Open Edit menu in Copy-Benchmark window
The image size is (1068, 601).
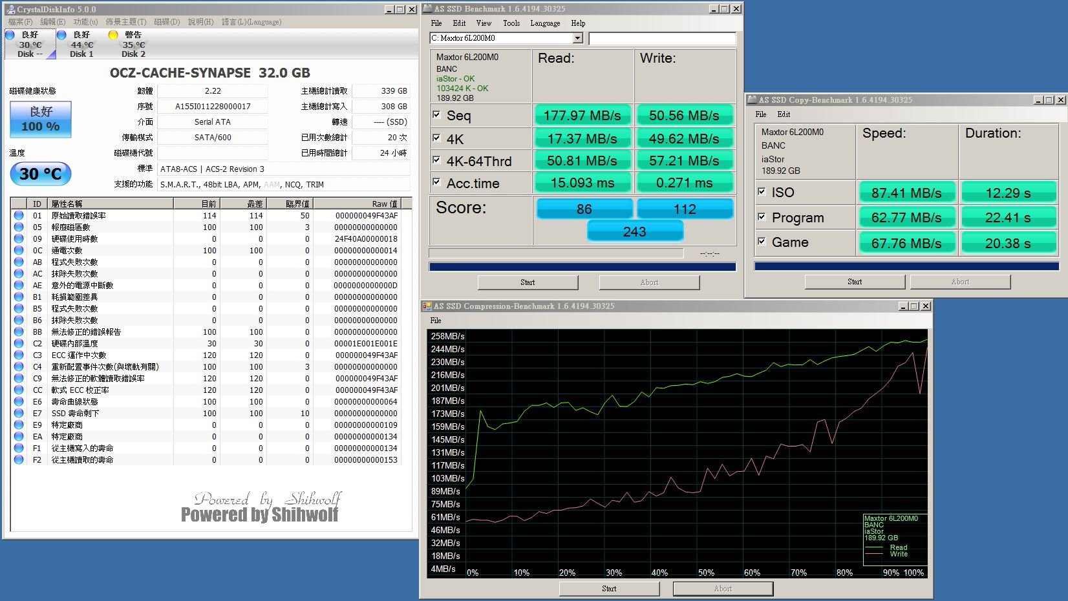click(x=784, y=114)
